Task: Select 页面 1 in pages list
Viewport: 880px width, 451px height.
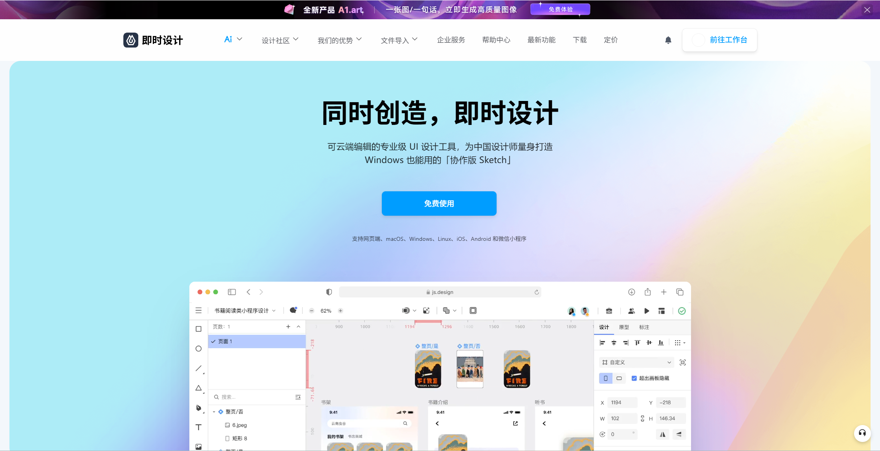Action: tap(257, 341)
